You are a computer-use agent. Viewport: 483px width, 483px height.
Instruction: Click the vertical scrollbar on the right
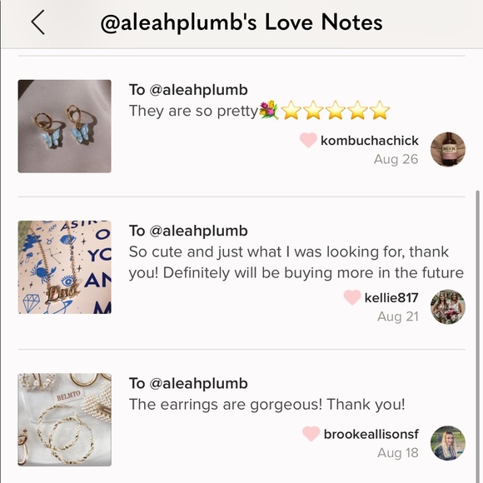click(478, 336)
